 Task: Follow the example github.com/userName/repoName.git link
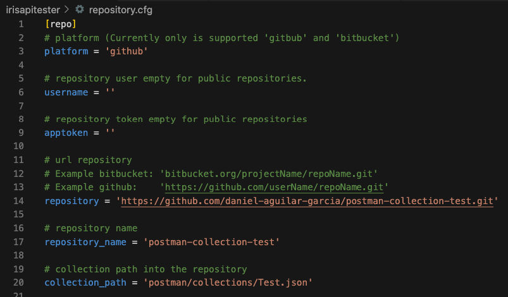point(274,187)
